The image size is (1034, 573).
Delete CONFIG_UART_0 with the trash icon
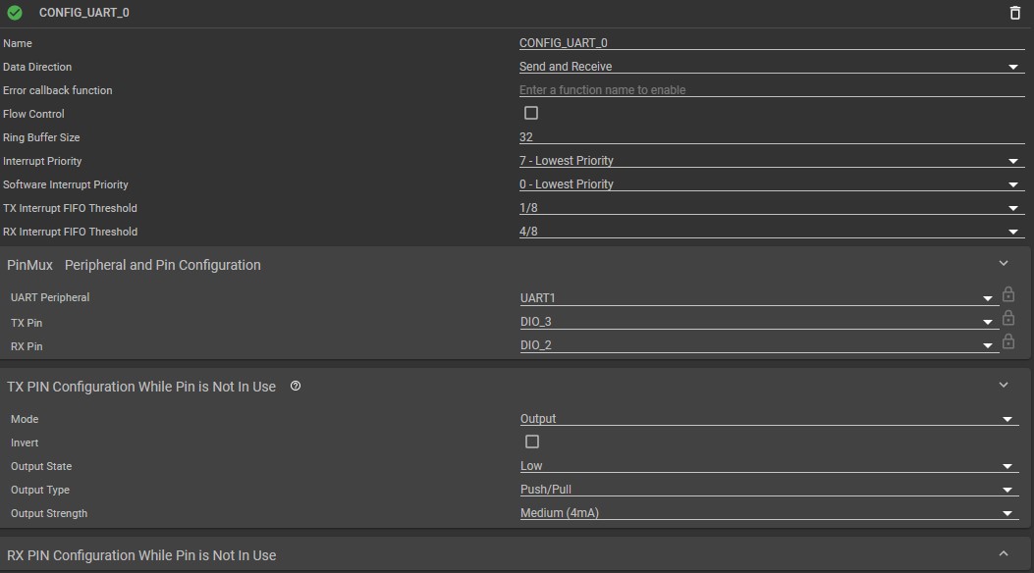point(1015,13)
